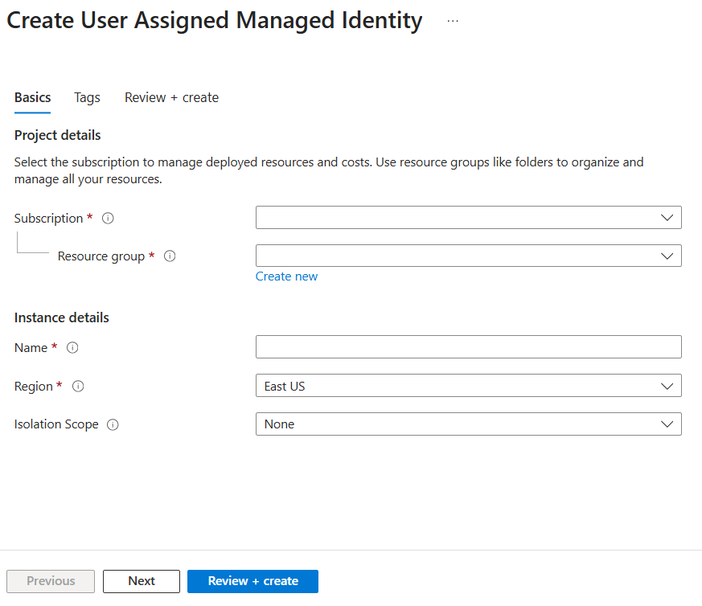Select the Basics tab
Viewport: 702px width, 606px height.
point(32,97)
